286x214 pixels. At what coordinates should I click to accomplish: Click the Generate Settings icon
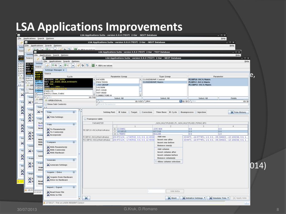click(x=48, y=165)
